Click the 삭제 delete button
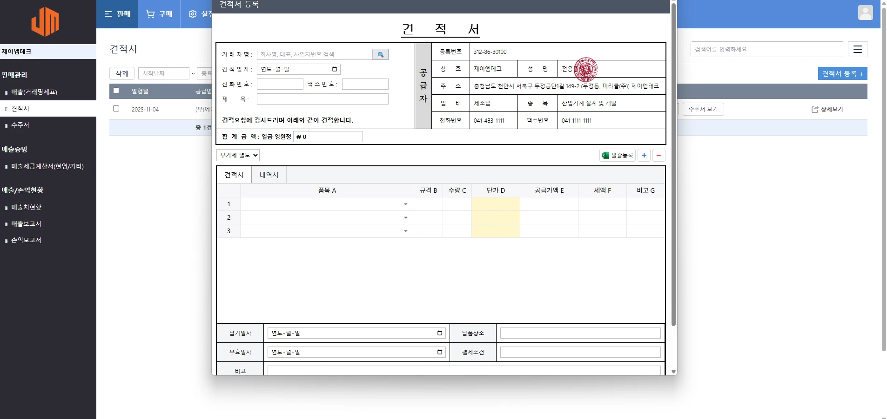 pyautogui.click(x=121, y=73)
